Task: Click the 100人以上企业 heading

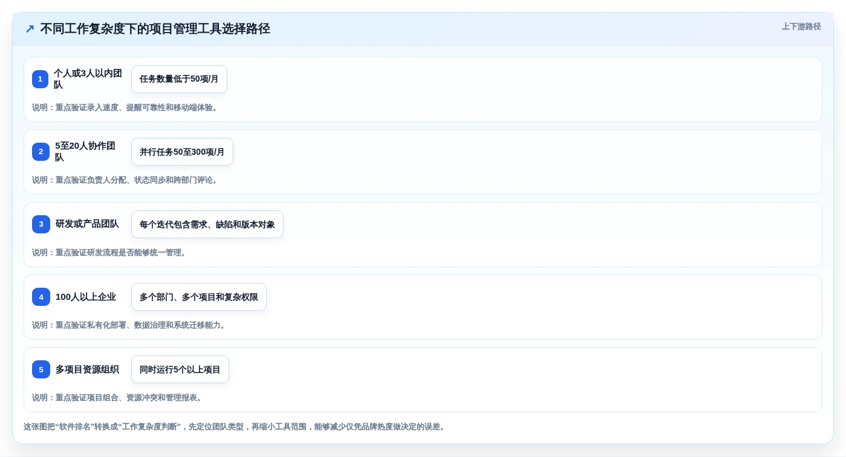Action: (x=86, y=297)
